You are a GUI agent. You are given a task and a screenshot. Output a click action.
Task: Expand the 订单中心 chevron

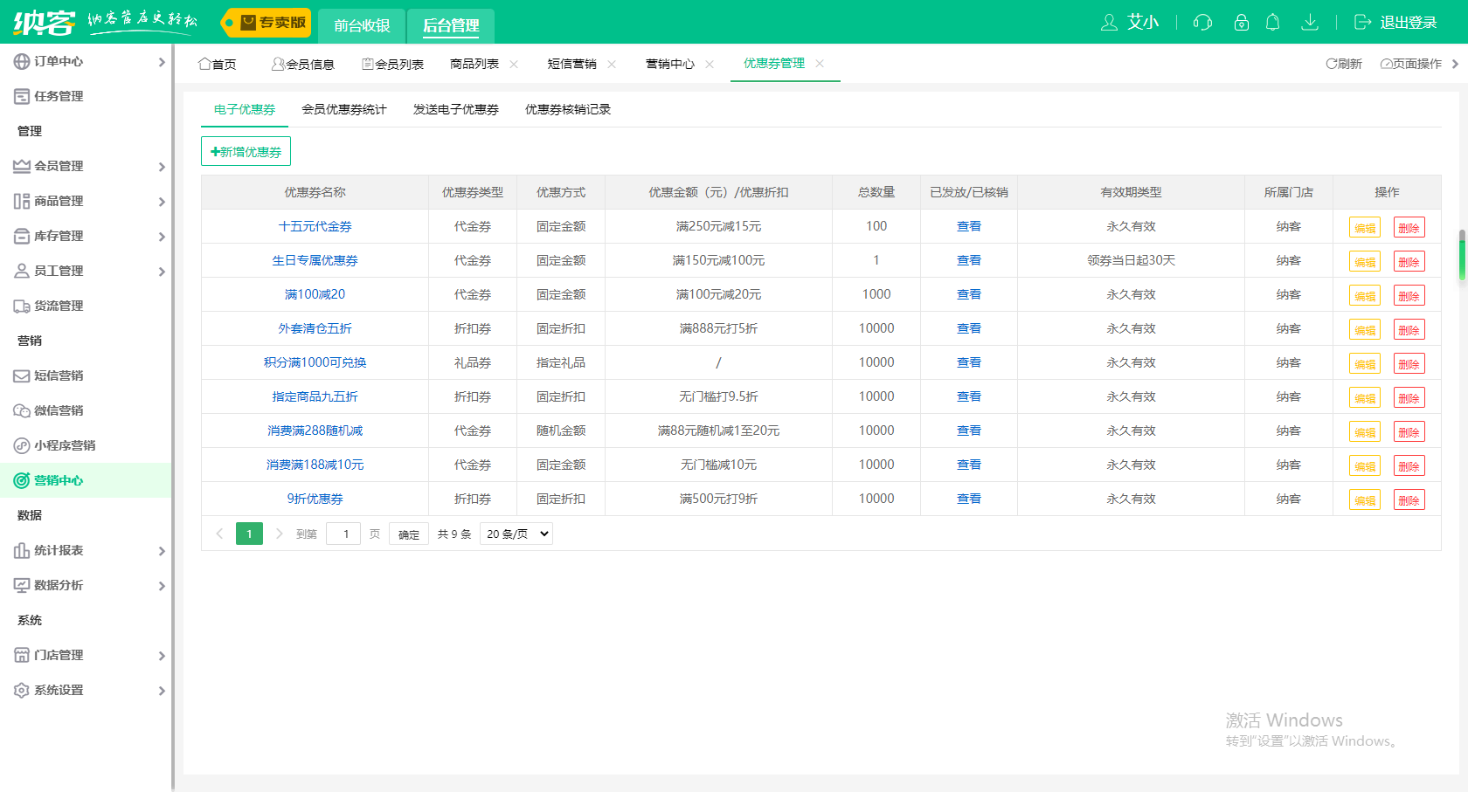(162, 62)
